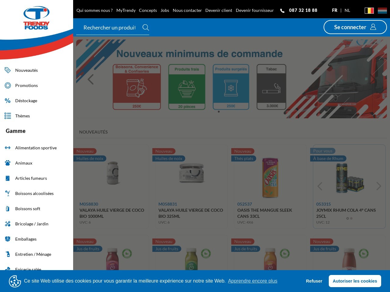Screen dimensions: 390x292
Task: Click 'Thés plats' category tag
Action: click(244, 158)
